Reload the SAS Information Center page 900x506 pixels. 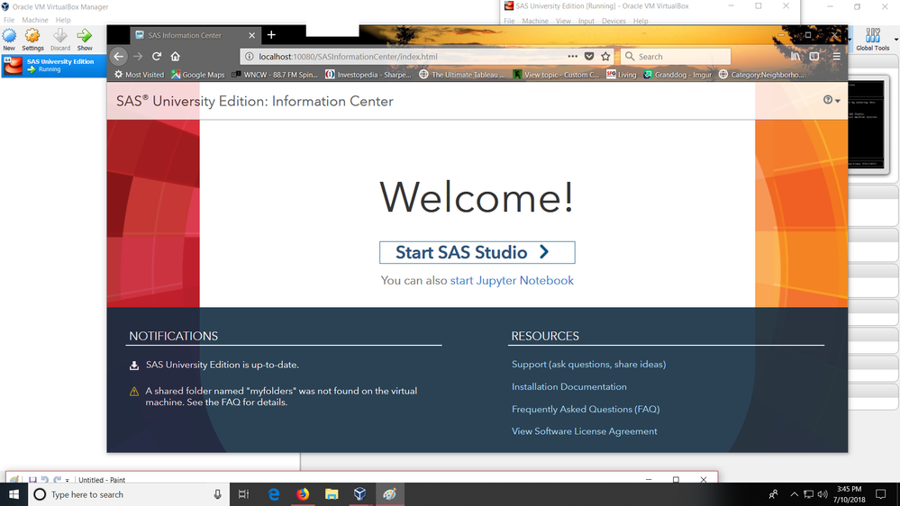coord(156,56)
